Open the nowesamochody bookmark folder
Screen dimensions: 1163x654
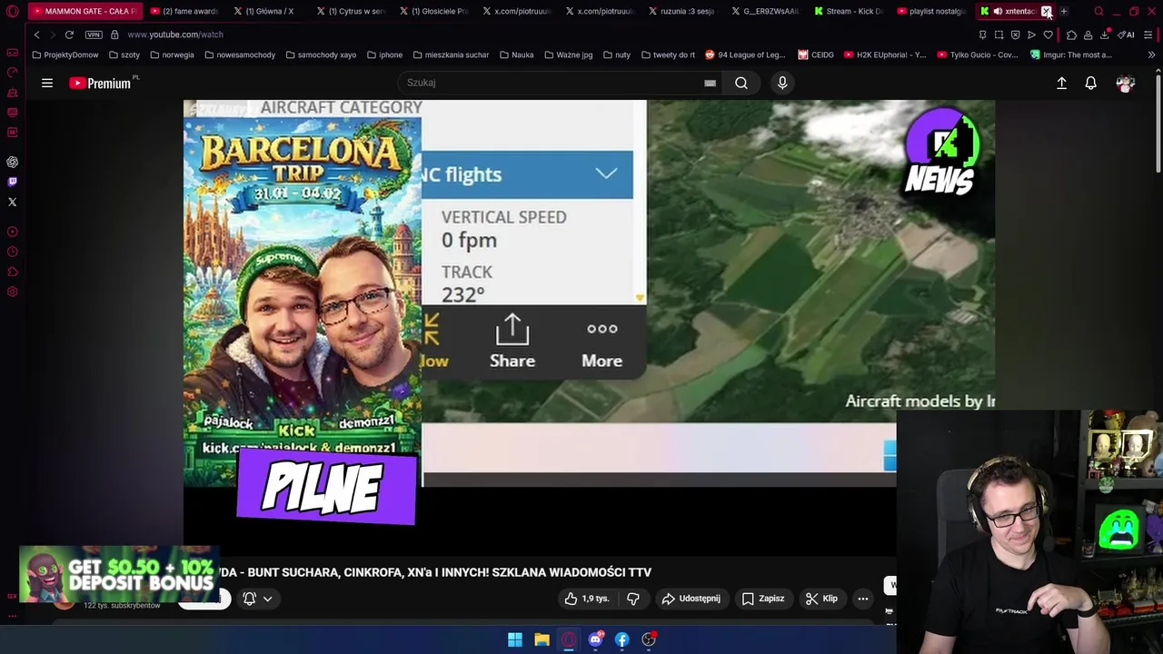pyautogui.click(x=240, y=54)
